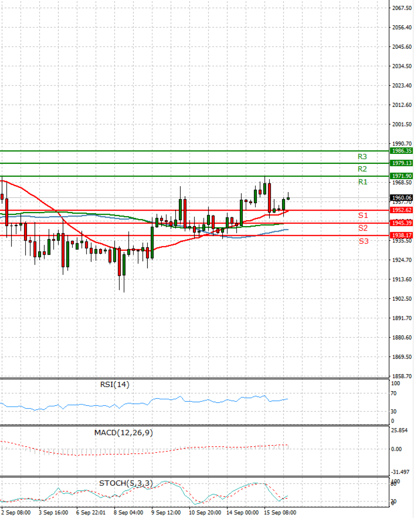Click the S3 support label

tap(363, 241)
